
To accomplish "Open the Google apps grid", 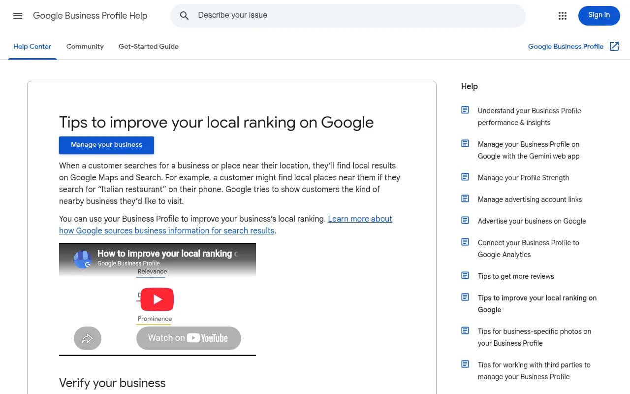I will pyautogui.click(x=563, y=16).
